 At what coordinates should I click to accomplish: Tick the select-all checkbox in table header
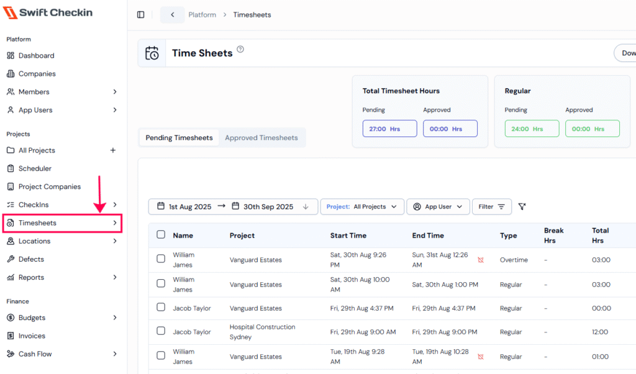pyautogui.click(x=161, y=235)
